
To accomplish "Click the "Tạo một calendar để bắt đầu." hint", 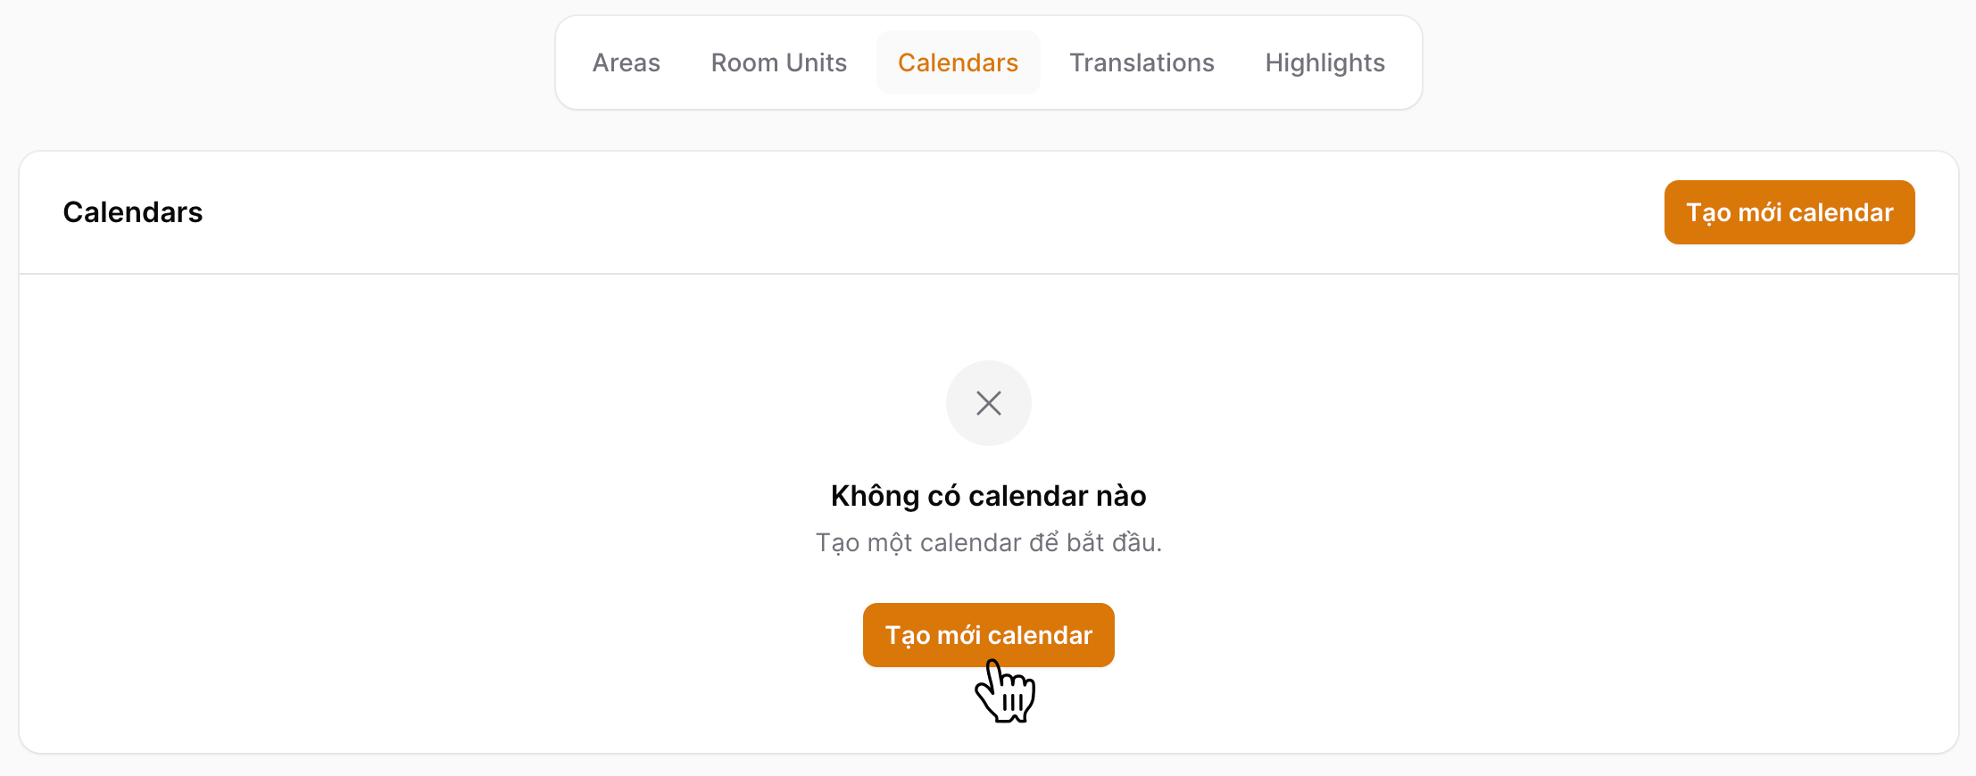I will point(988,542).
